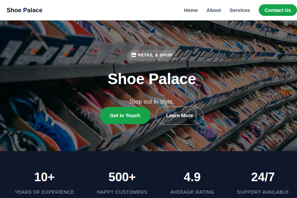Click the 10+ statistic
Viewport: 297px width, 198px height.
point(44,177)
